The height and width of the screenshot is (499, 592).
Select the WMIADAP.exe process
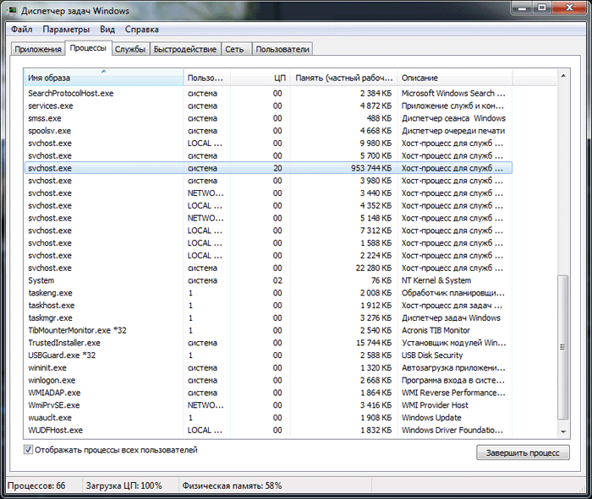point(268,393)
